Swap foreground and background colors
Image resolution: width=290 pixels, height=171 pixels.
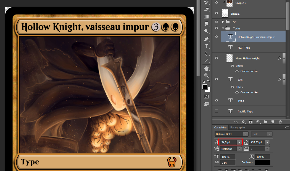coord(209,81)
